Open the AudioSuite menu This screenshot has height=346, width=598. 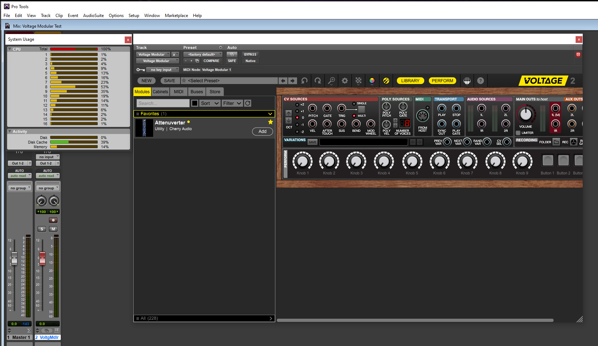click(93, 16)
